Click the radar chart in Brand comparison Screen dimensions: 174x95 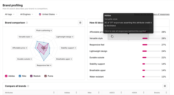44,48
